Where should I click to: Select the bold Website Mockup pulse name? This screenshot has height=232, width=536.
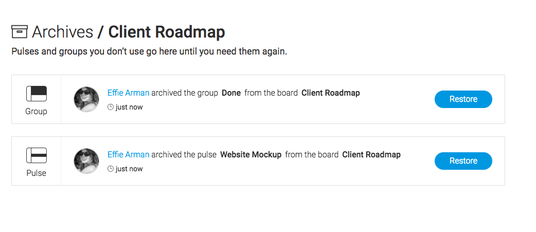pos(251,154)
